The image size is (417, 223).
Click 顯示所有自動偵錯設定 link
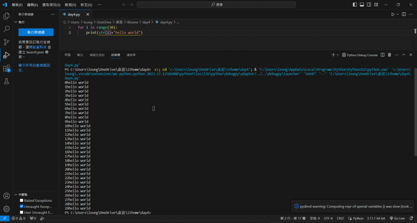tap(34, 68)
